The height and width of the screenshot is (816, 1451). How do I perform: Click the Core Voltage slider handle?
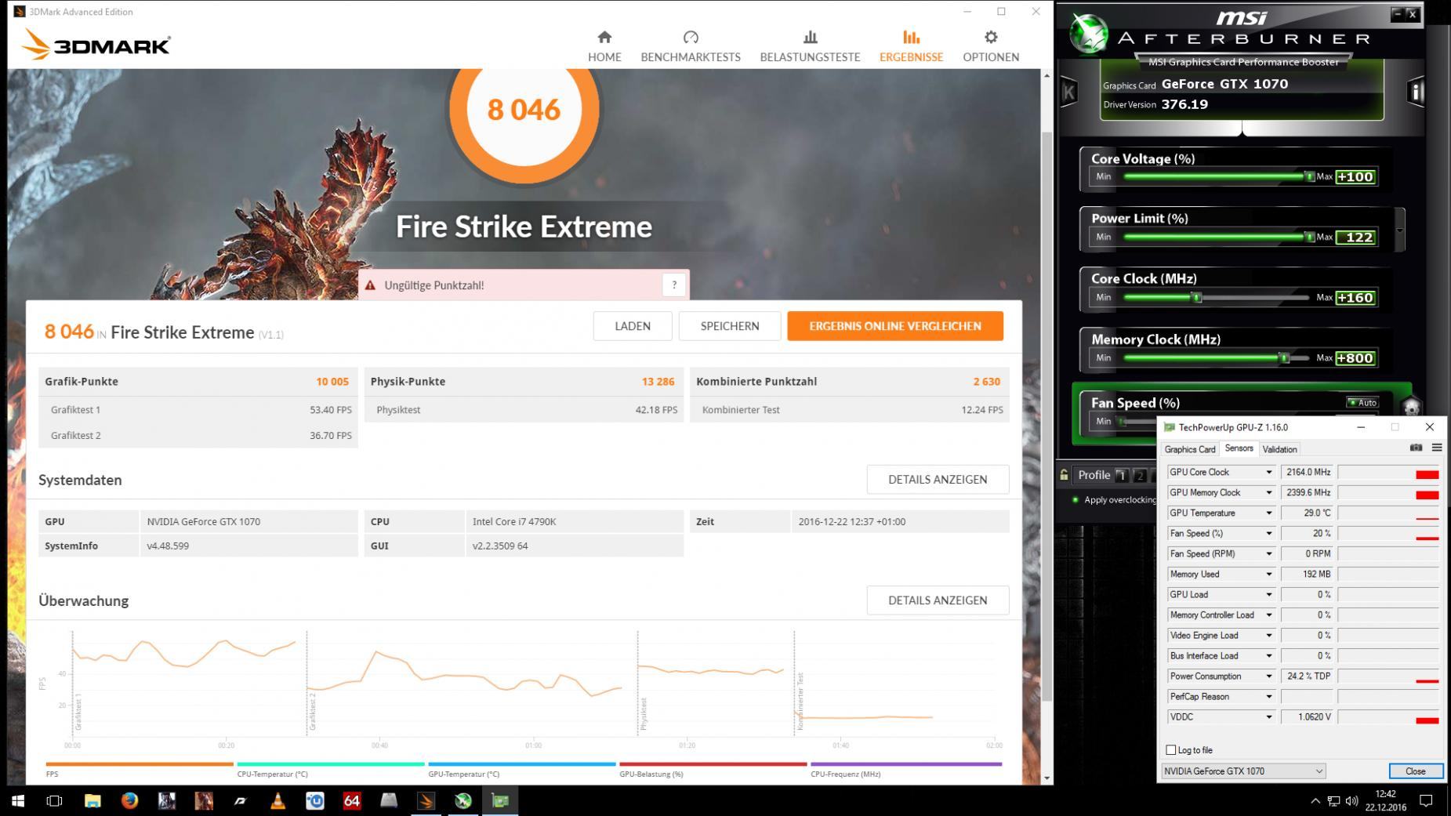(x=1308, y=176)
